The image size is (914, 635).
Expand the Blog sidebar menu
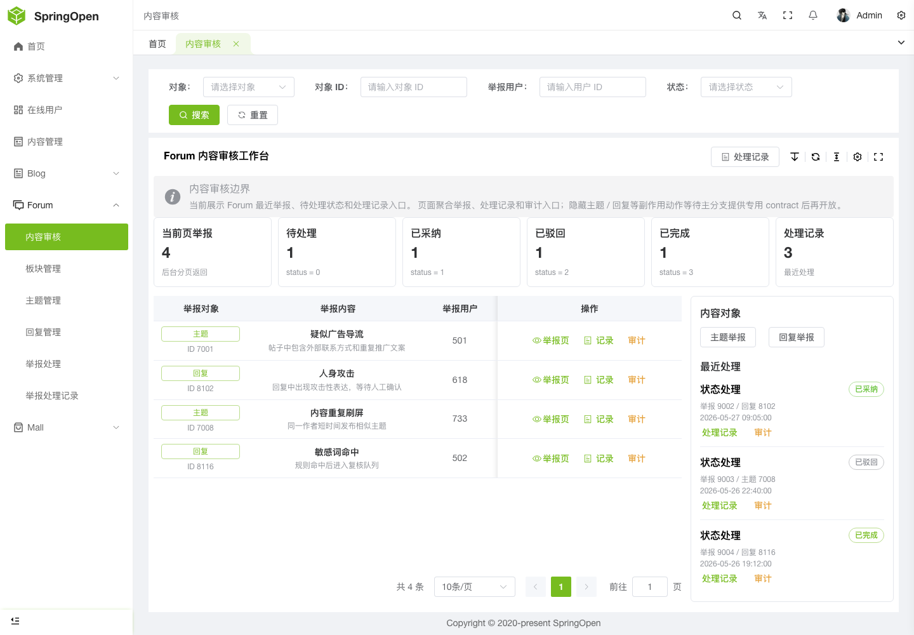click(67, 173)
